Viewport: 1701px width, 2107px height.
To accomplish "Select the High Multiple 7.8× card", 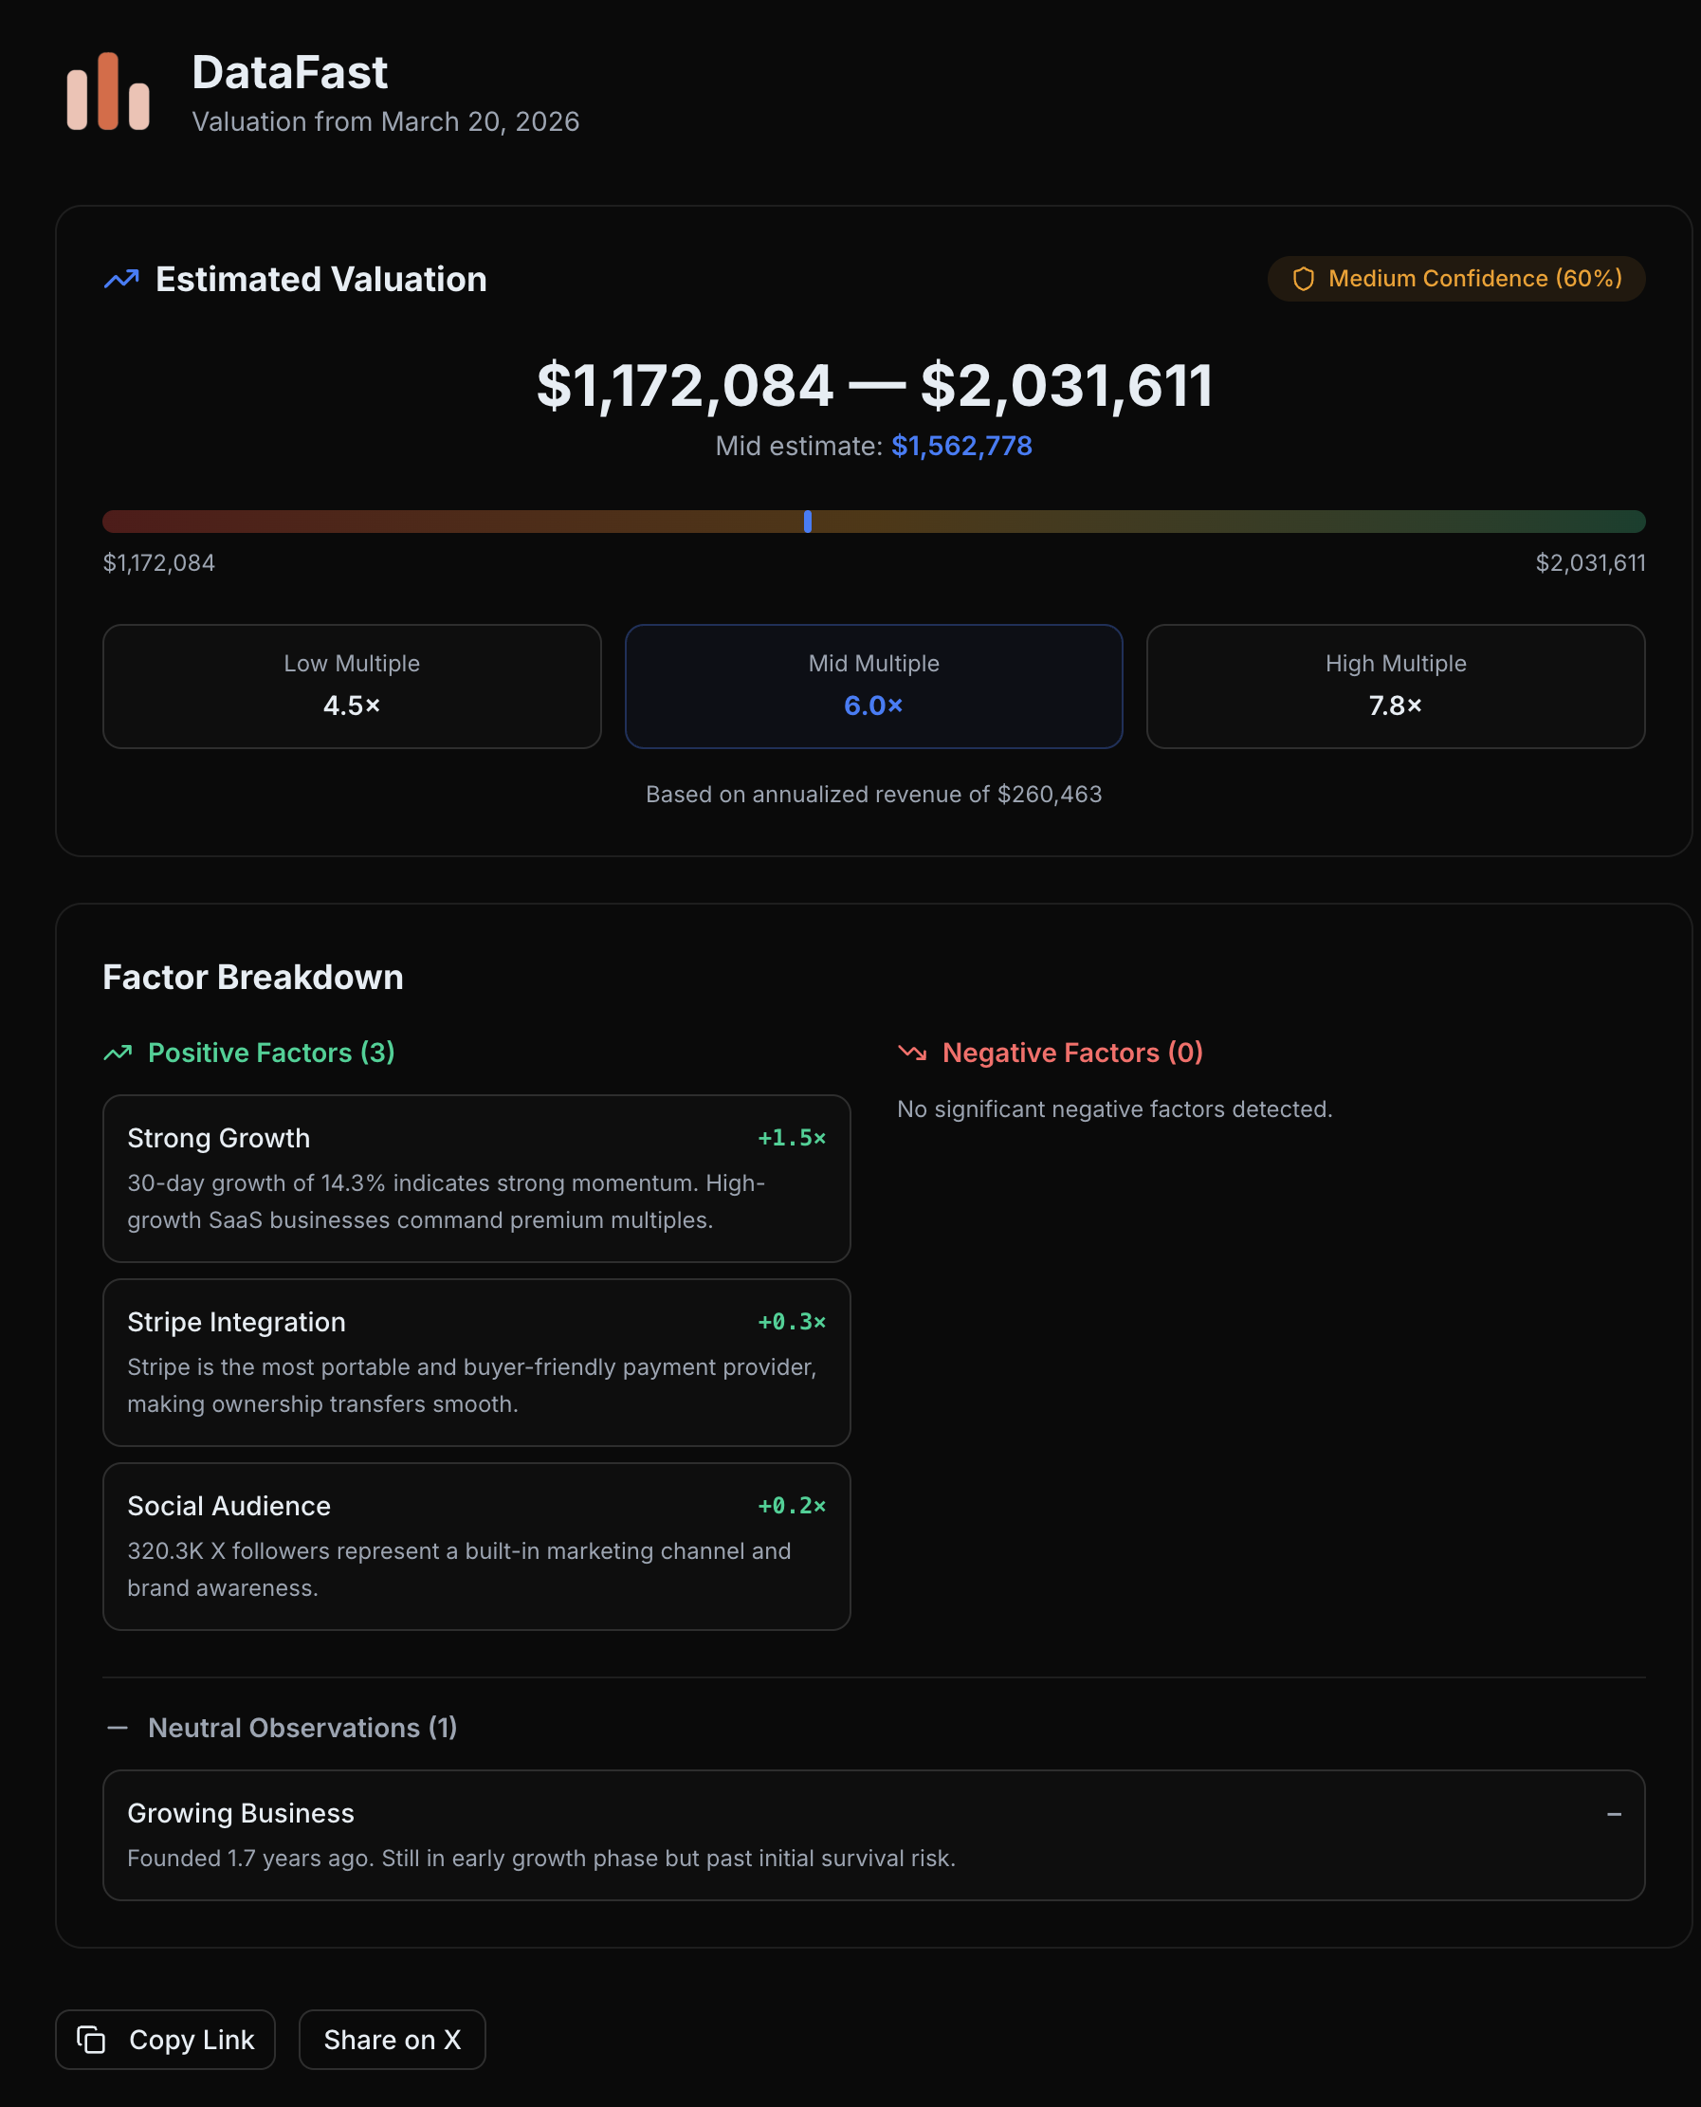I will (1395, 686).
